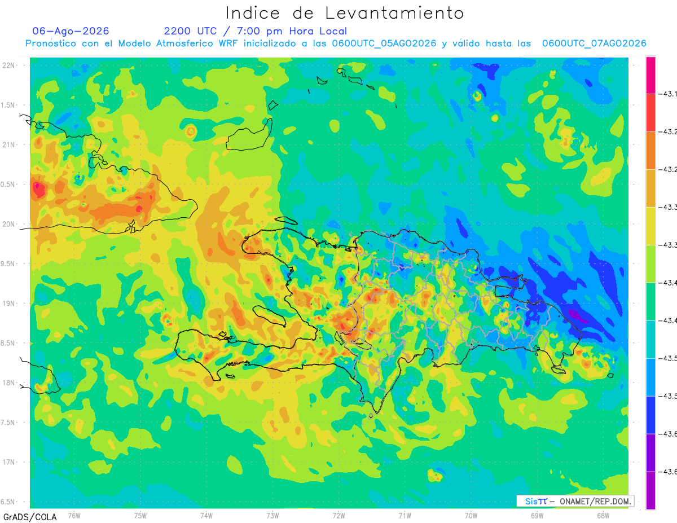Select the initialization time '0600UTC_05AGO2026'
The height and width of the screenshot is (523, 677).
[x=384, y=43]
